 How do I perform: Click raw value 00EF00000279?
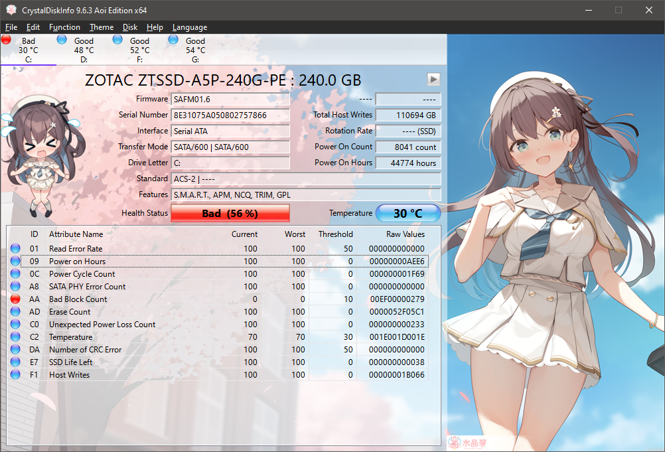397,299
